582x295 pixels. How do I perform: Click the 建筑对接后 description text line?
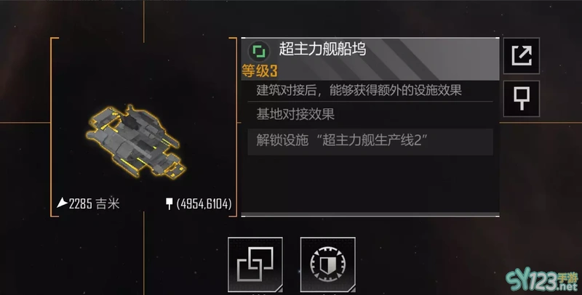pyautogui.click(x=359, y=90)
